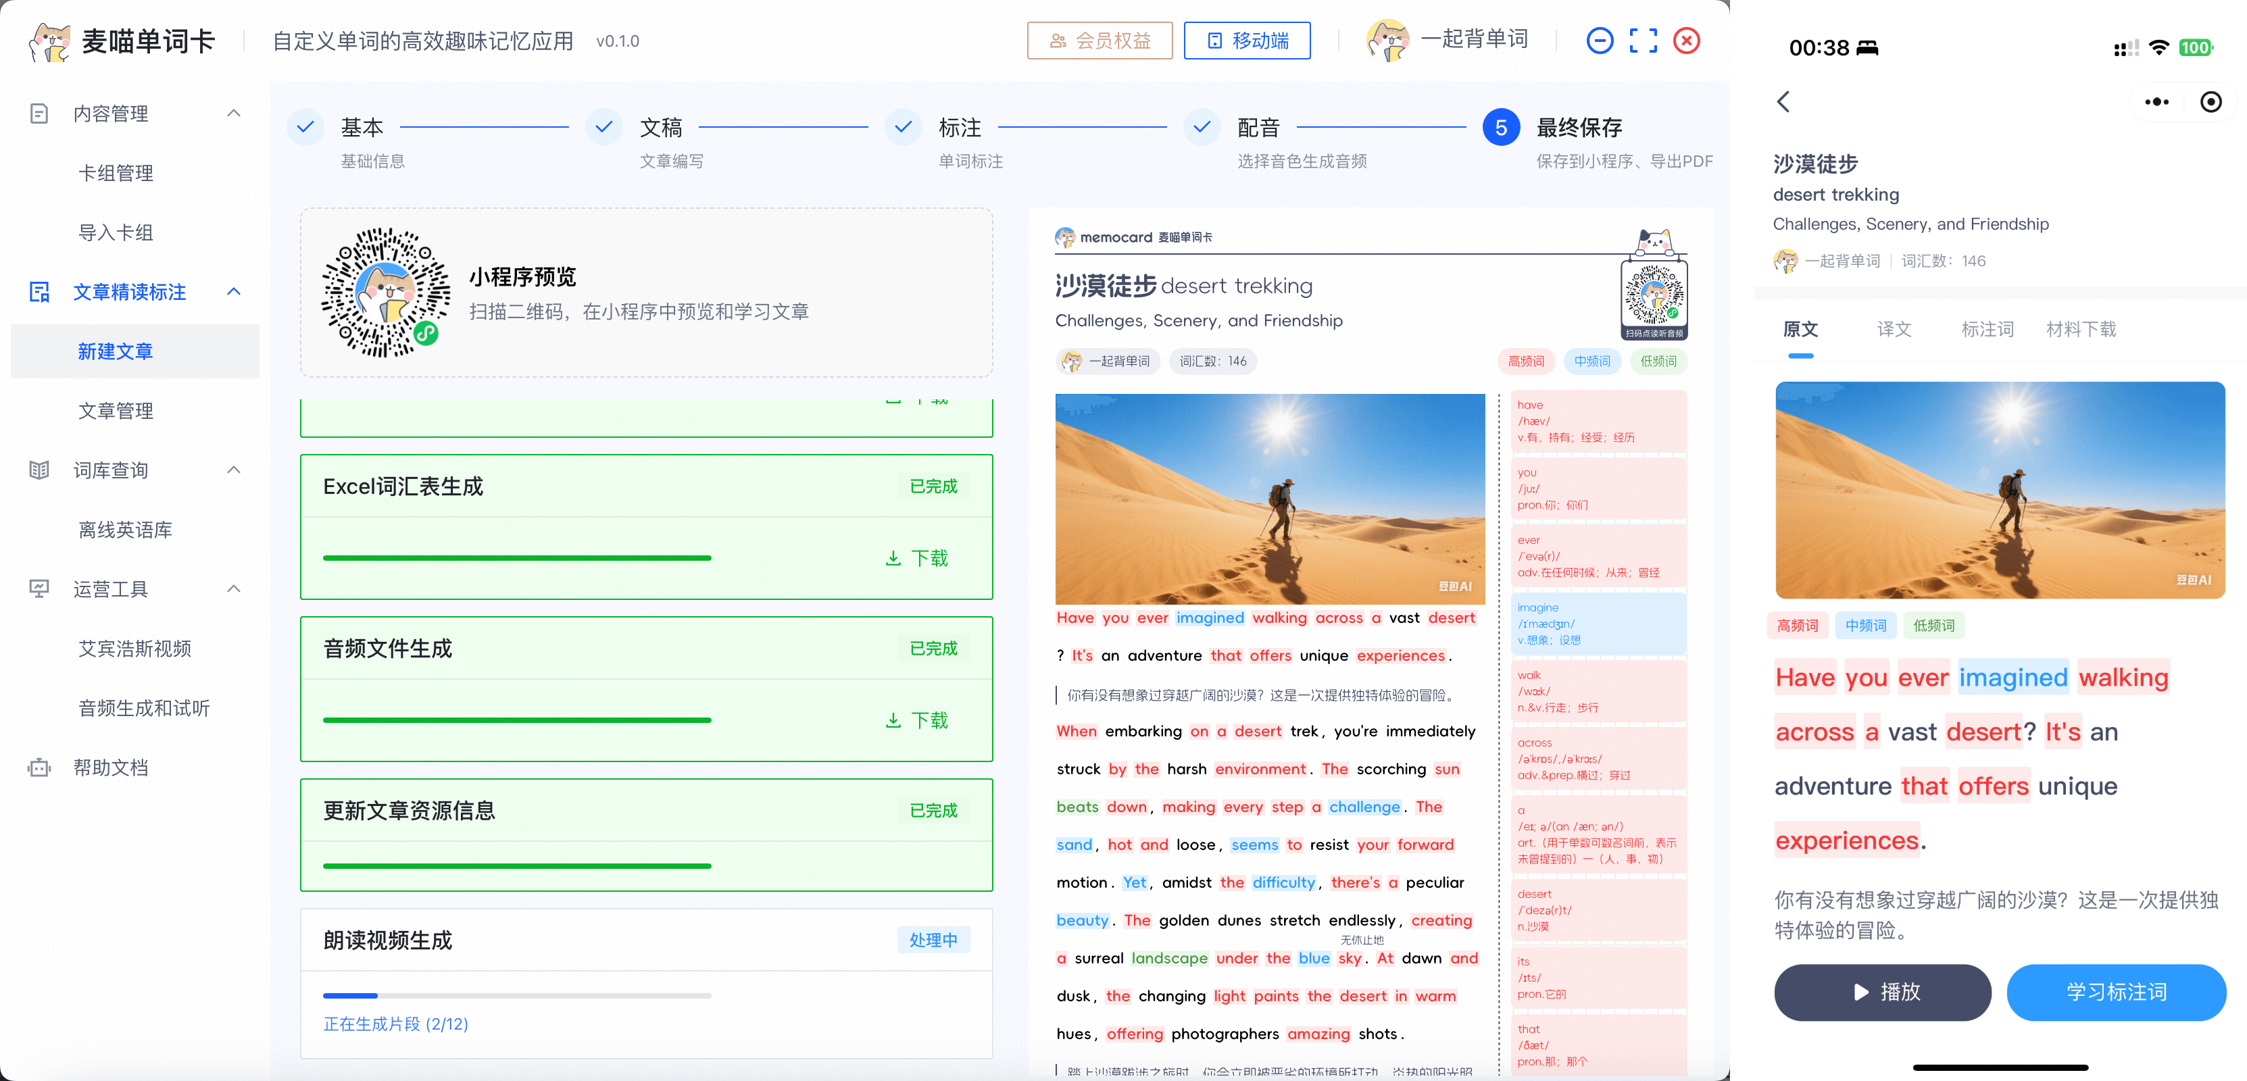
Task: Toggle the 中频词 tag in the phone preview
Action: 1866,625
